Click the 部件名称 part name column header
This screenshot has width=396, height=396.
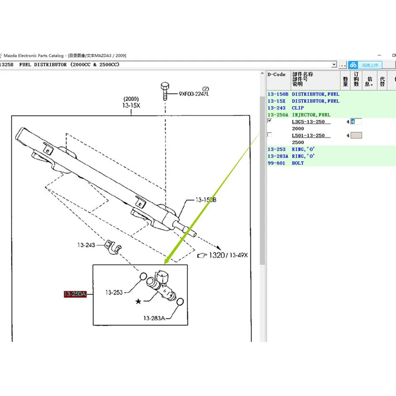click(315, 80)
